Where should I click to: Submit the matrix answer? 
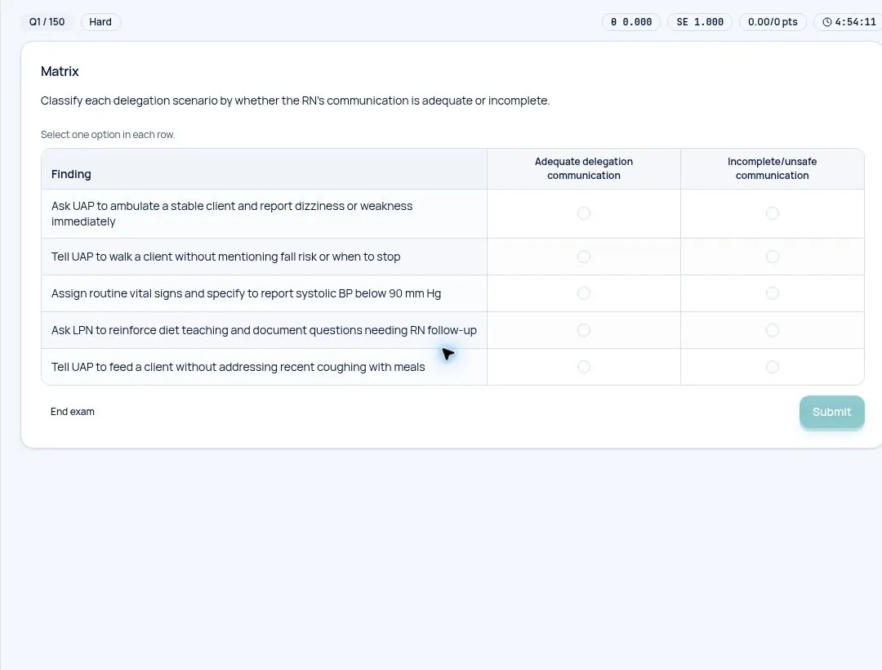point(831,412)
